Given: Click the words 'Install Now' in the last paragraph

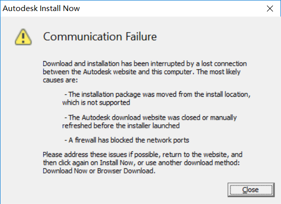Looking at the screenshot, I should (x=116, y=163).
